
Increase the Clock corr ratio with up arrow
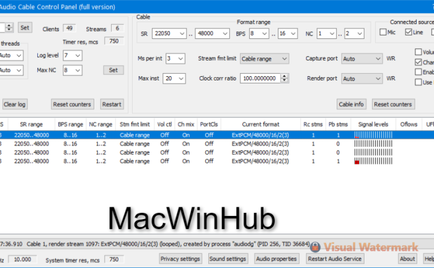click(x=284, y=76)
